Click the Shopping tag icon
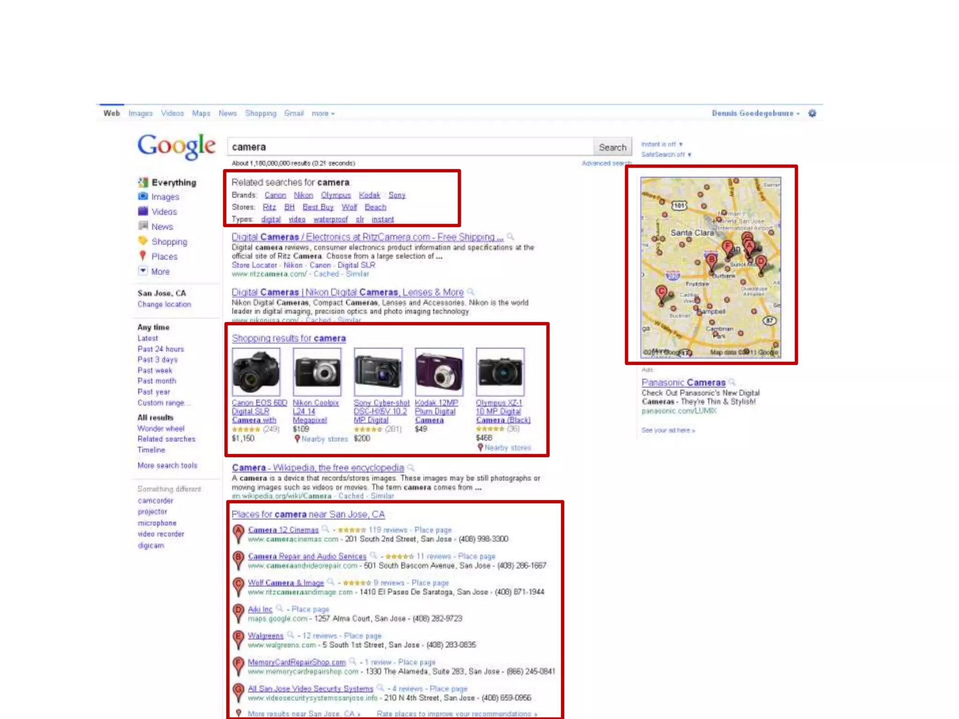The height and width of the screenshot is (719, 959). 143,241
